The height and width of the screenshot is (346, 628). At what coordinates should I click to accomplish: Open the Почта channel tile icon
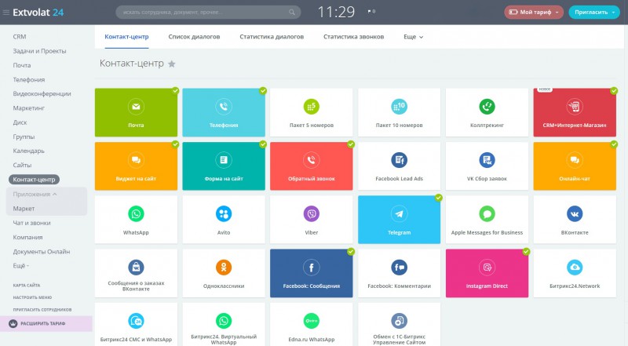(136, 107)
